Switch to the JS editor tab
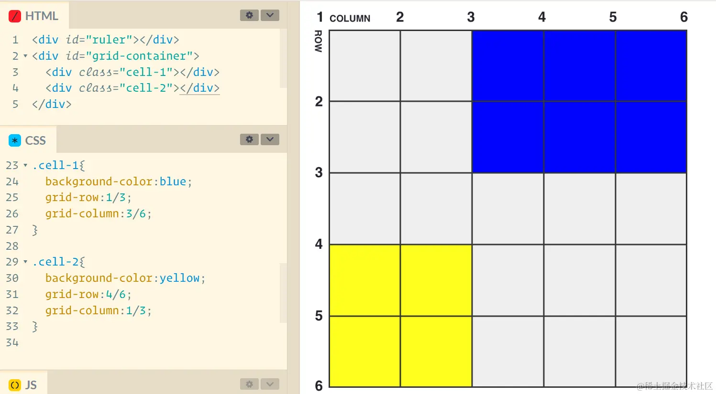 point(26,384)
